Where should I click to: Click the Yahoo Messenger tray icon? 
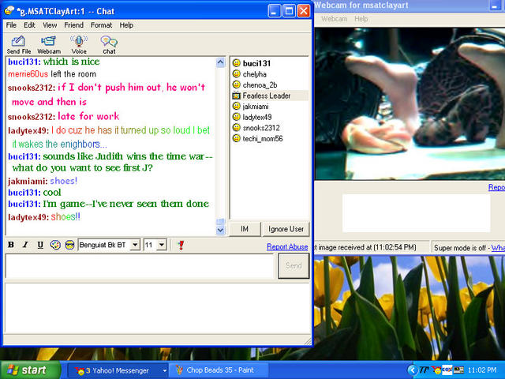coord(436,370)
